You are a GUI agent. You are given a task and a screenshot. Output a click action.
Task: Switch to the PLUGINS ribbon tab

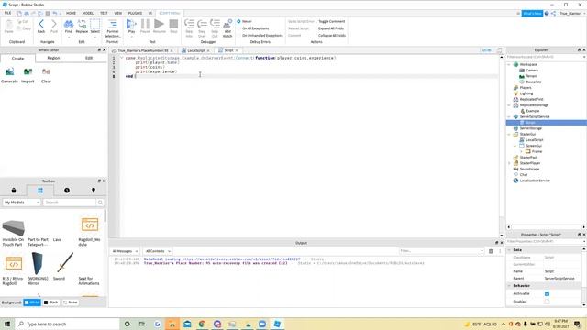pos(135,13)
